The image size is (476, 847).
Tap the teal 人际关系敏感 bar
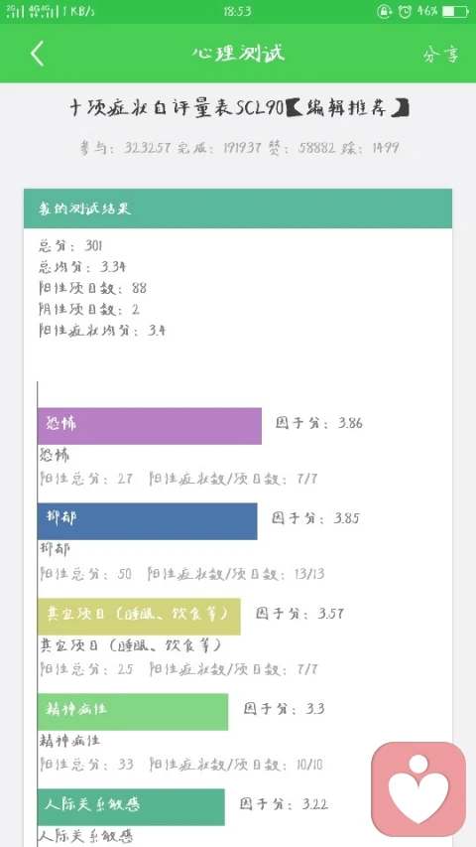point(131,807)
